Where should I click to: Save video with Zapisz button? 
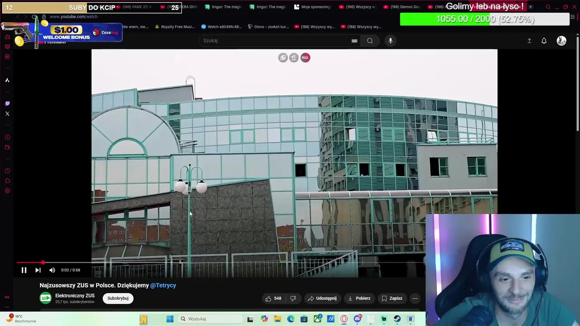392,298
